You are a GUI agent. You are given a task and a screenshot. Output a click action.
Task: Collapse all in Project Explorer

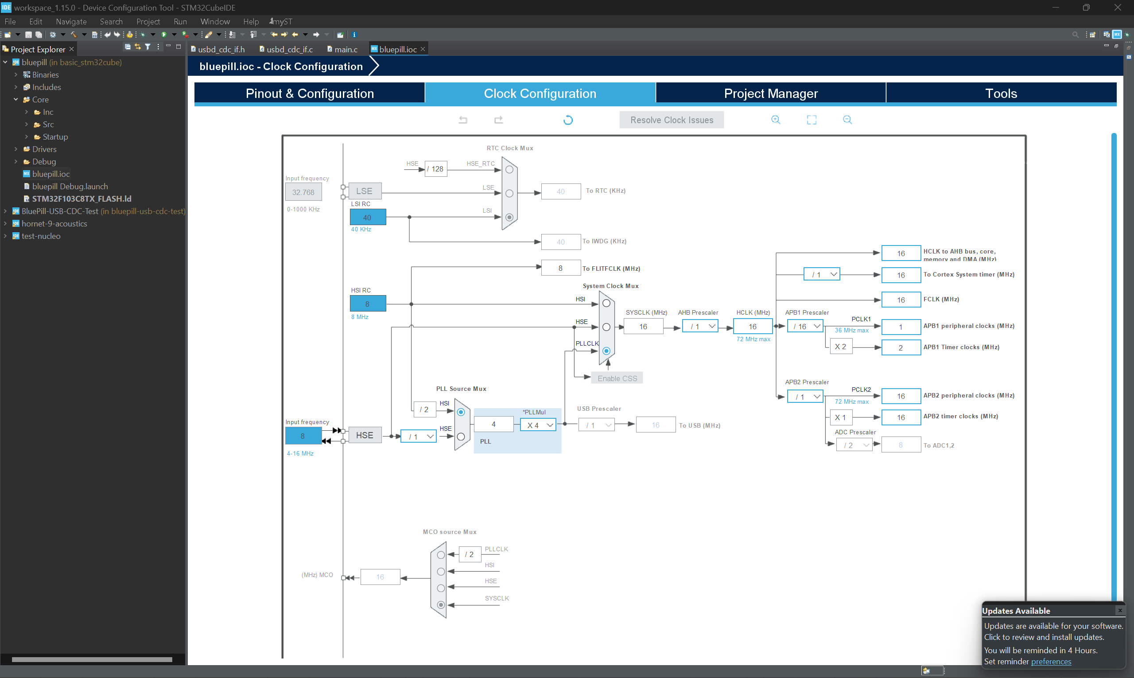click(x=128, y=47)
